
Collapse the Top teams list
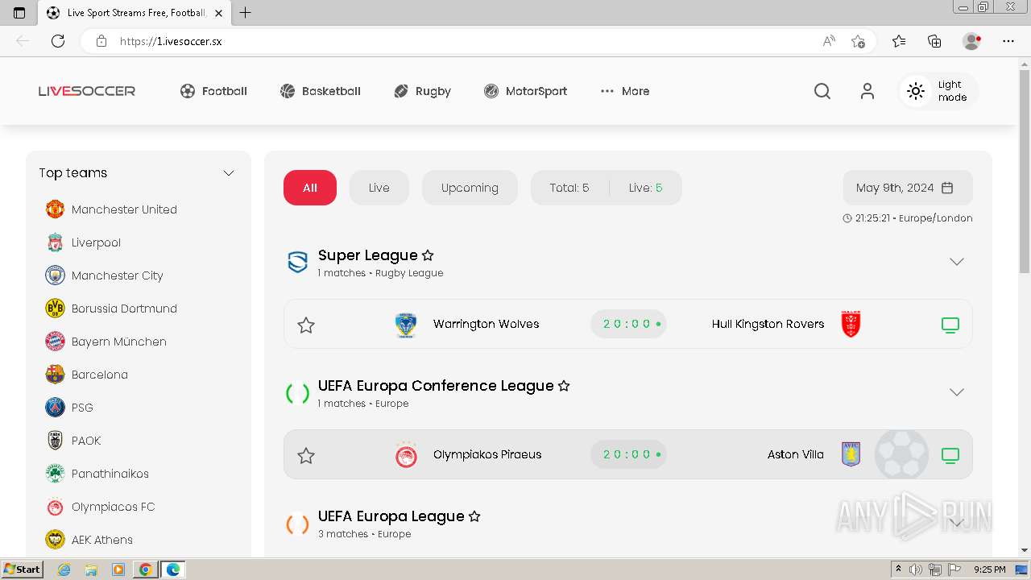tap(229, 173)
